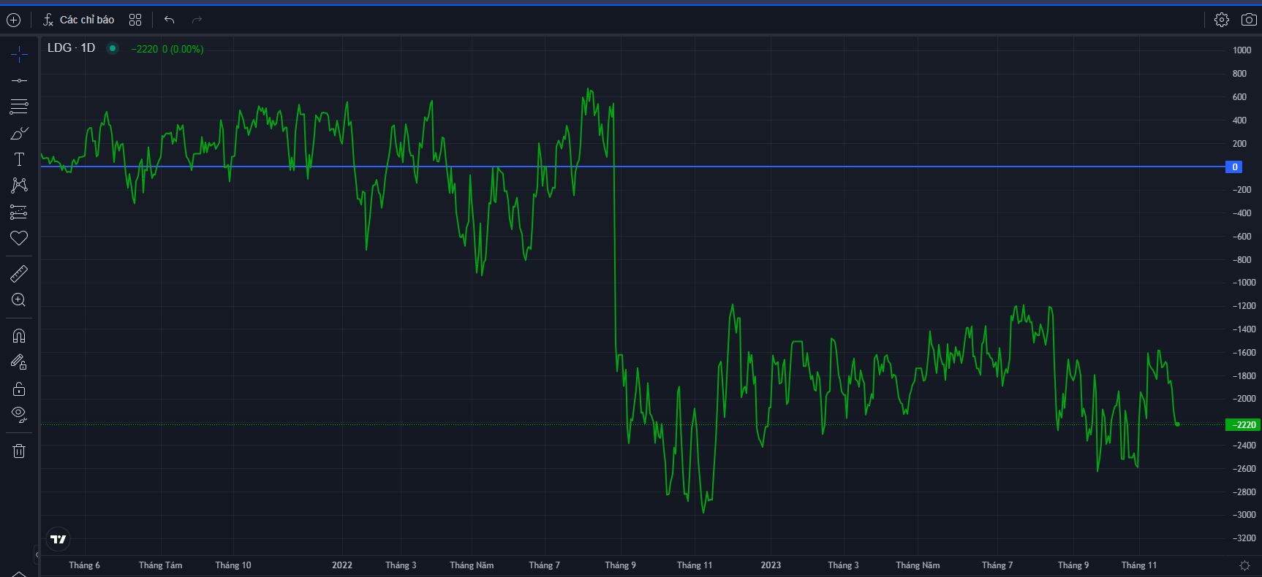Viewport: 1262px width, 577px height.
Task: Click the 1000 price scale label
Action: point(1242,50)
